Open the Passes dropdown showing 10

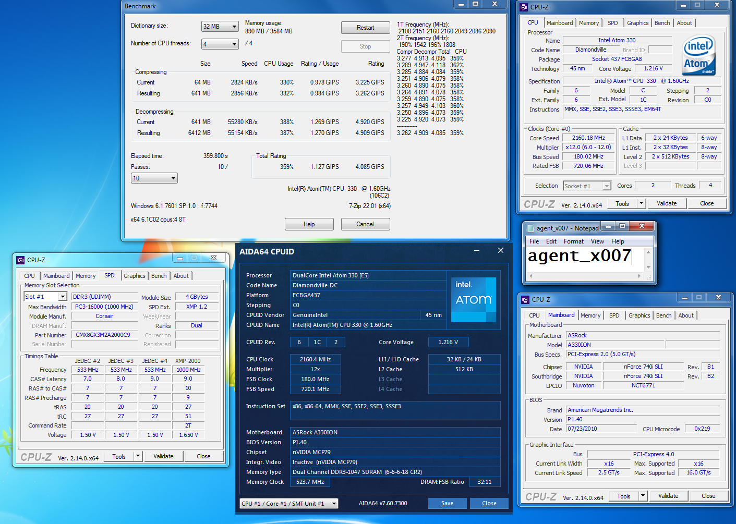[x=154, y=178]
